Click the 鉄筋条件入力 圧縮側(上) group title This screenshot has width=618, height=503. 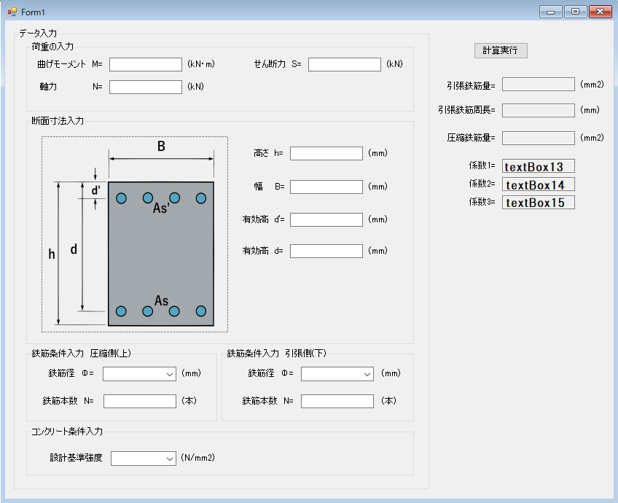point(81,354)
